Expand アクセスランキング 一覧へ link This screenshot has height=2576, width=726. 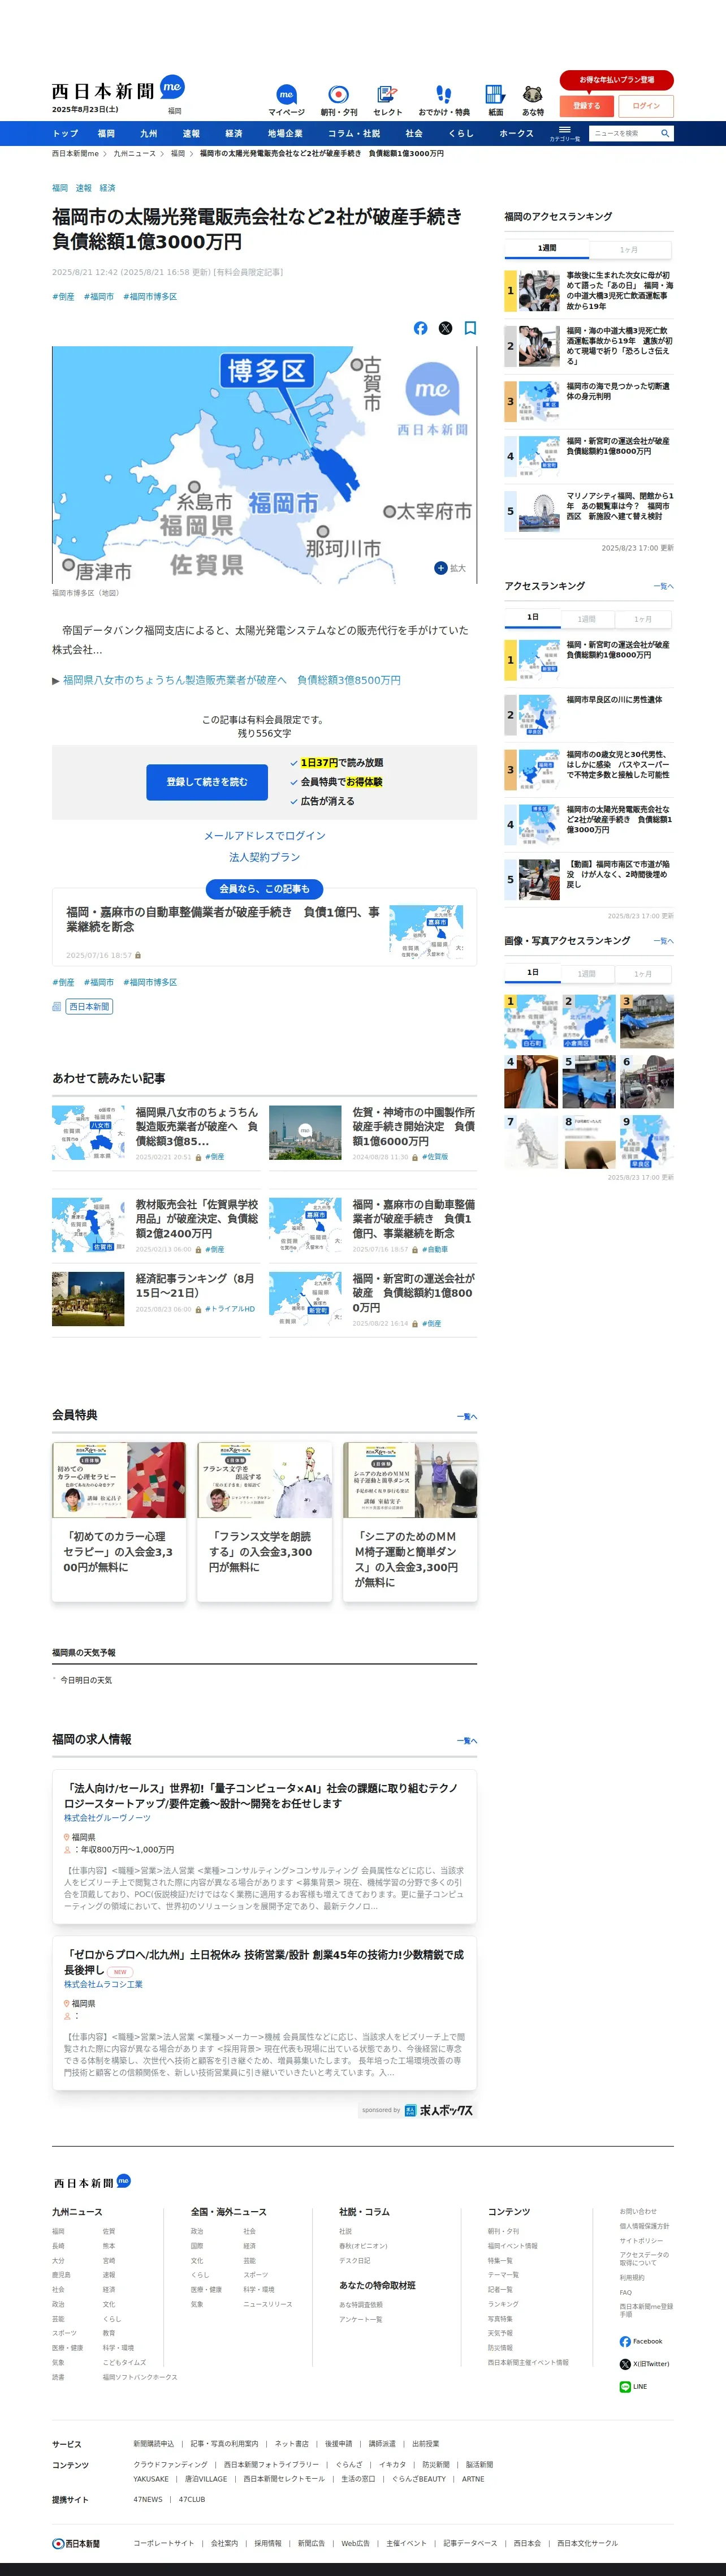click(663, 586)
